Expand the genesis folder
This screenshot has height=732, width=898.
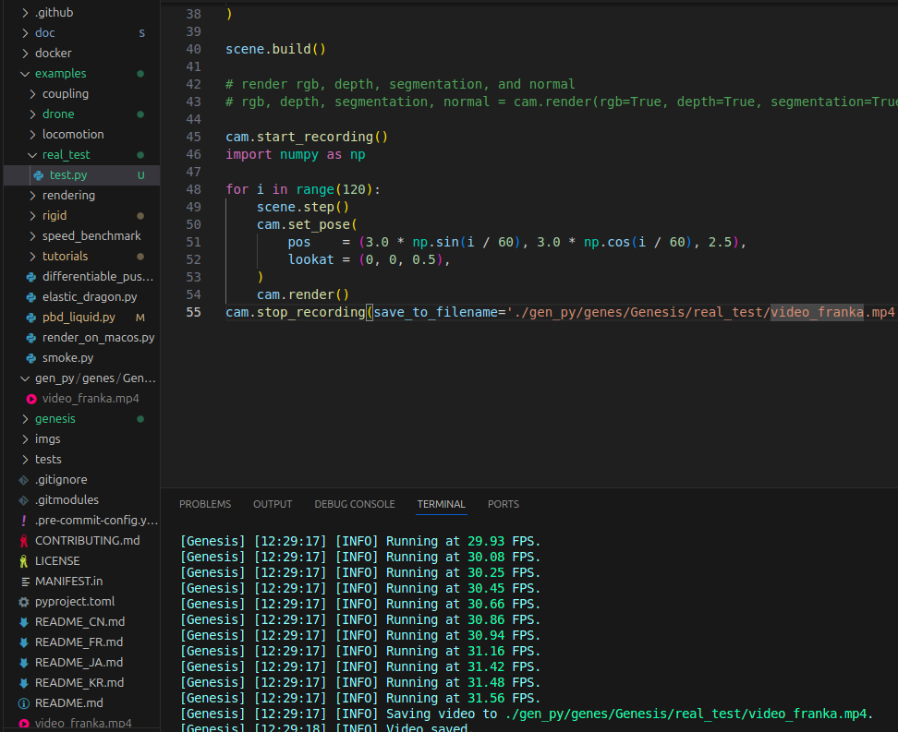pos(25,419)
